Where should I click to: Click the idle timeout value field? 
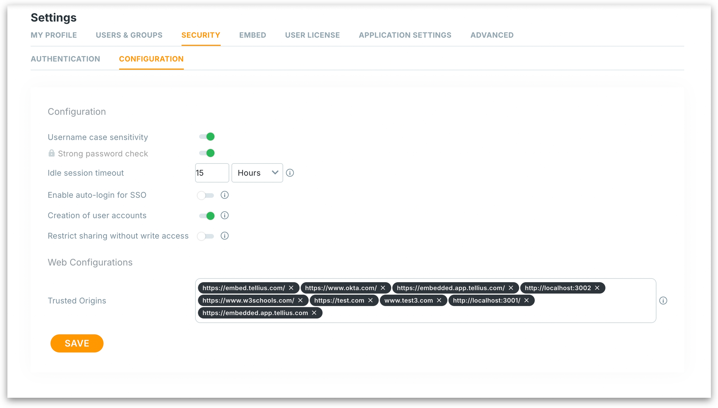212,173
